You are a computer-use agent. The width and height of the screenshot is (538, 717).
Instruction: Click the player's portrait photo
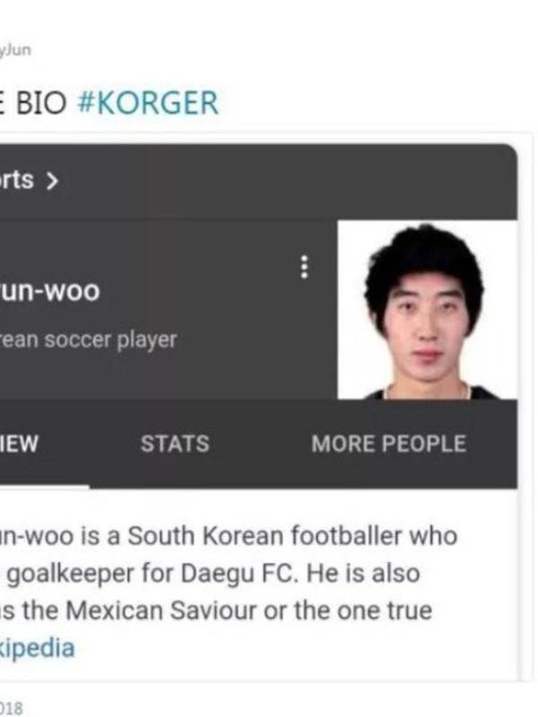tap(428, 310)
